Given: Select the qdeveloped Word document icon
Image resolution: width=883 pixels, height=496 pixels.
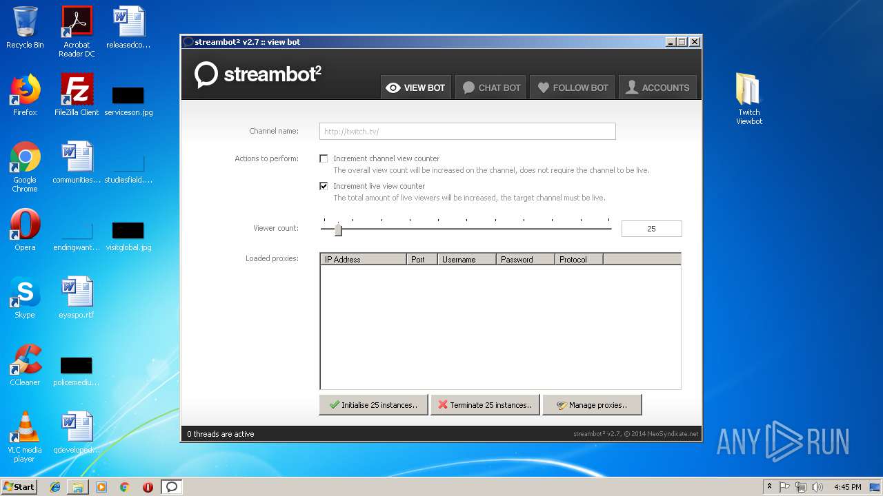Looking at the screenshot, I should click(77, 433).
